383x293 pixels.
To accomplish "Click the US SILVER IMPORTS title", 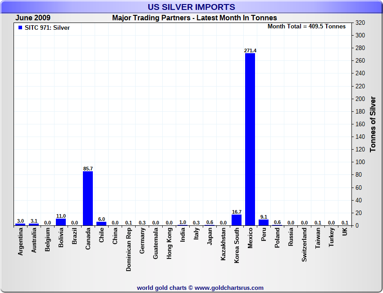I will coord(191,7).
